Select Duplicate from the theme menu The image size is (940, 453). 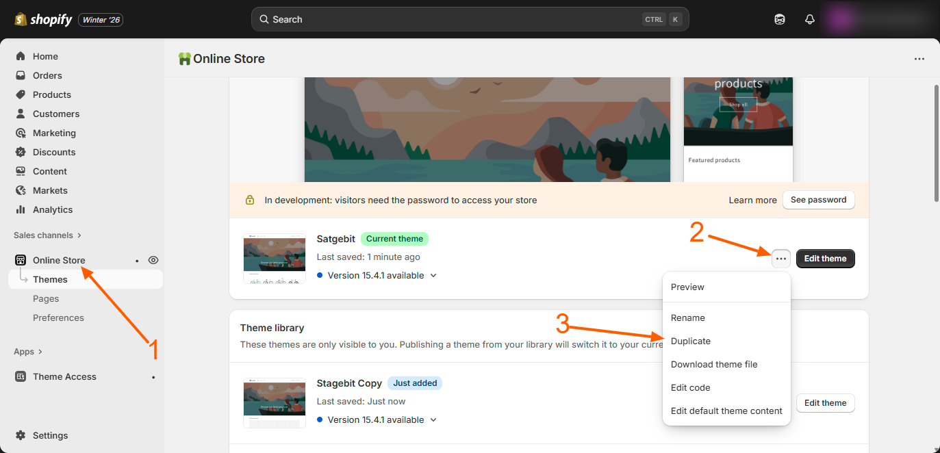(726, 341)
